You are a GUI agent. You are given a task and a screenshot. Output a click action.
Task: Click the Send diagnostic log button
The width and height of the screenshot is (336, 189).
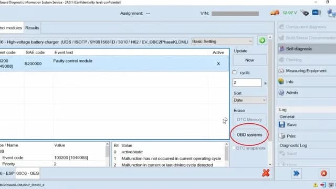click(307, 153)
